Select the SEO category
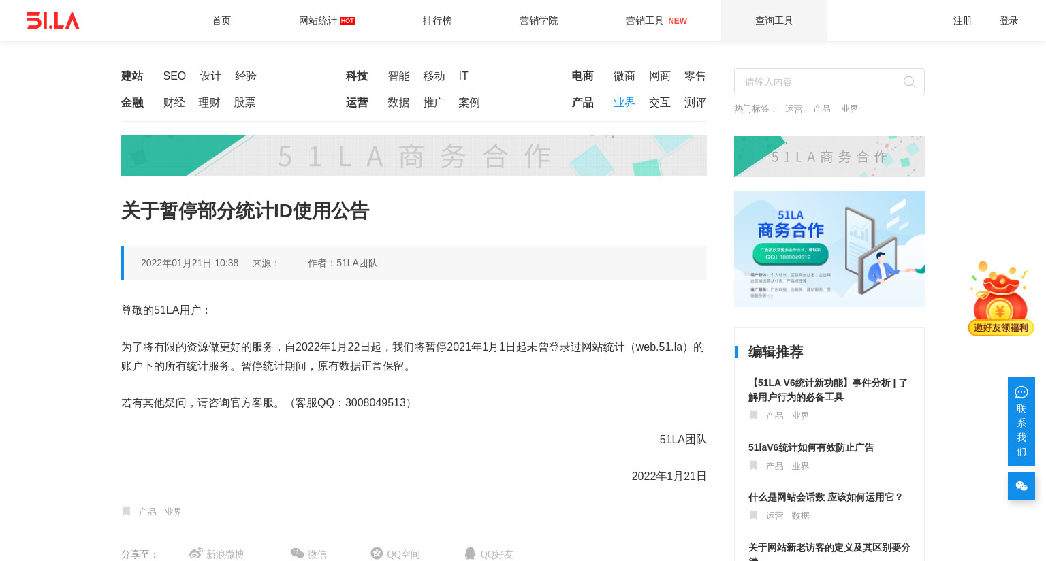Screen dimensions: 1046x561 coord(174,76)
